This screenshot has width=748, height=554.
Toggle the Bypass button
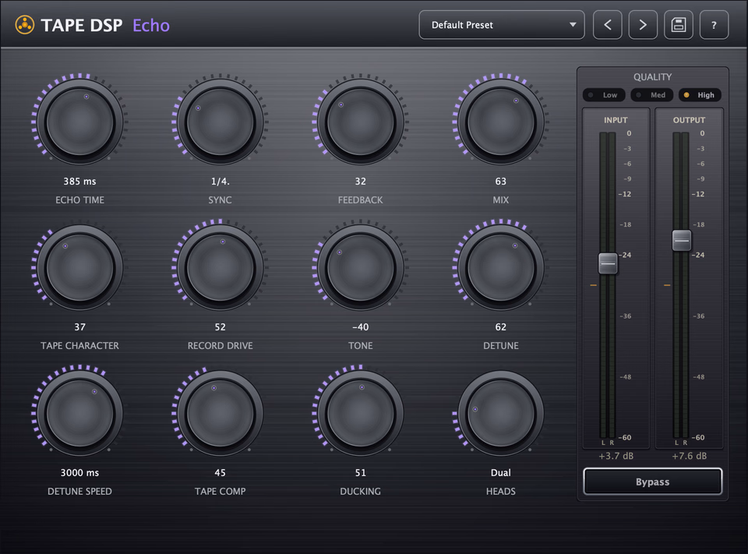click(653, 482)
